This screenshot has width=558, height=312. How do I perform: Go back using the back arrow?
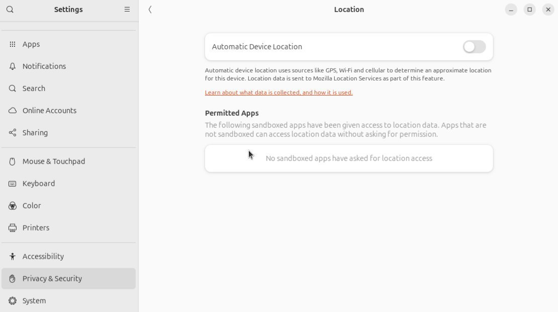coord(150,10)
